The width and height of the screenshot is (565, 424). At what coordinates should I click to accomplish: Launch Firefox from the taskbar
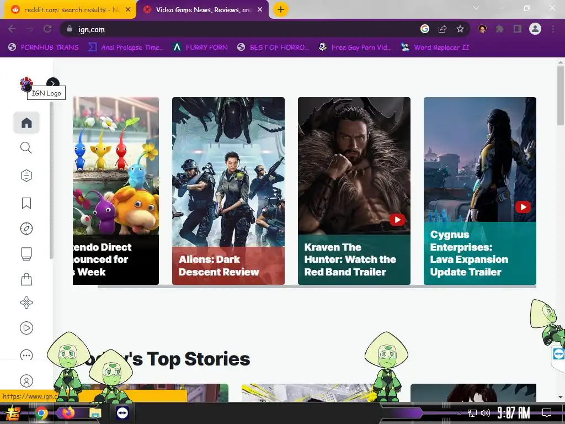68,413
